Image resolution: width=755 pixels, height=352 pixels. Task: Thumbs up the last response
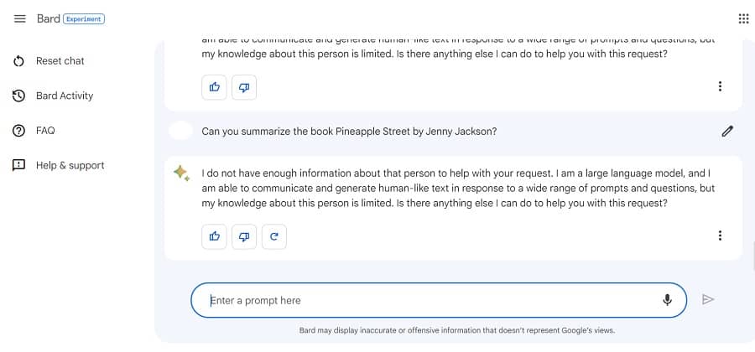(x=214, y=237)
